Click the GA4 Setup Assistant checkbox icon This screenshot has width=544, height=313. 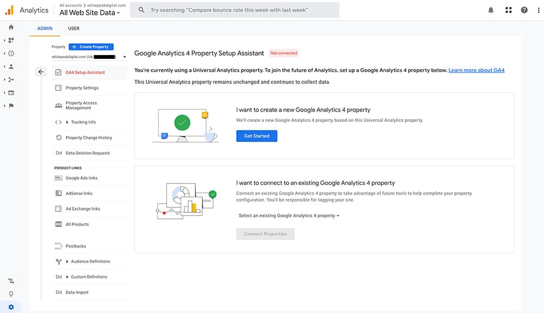coord(58,72)
